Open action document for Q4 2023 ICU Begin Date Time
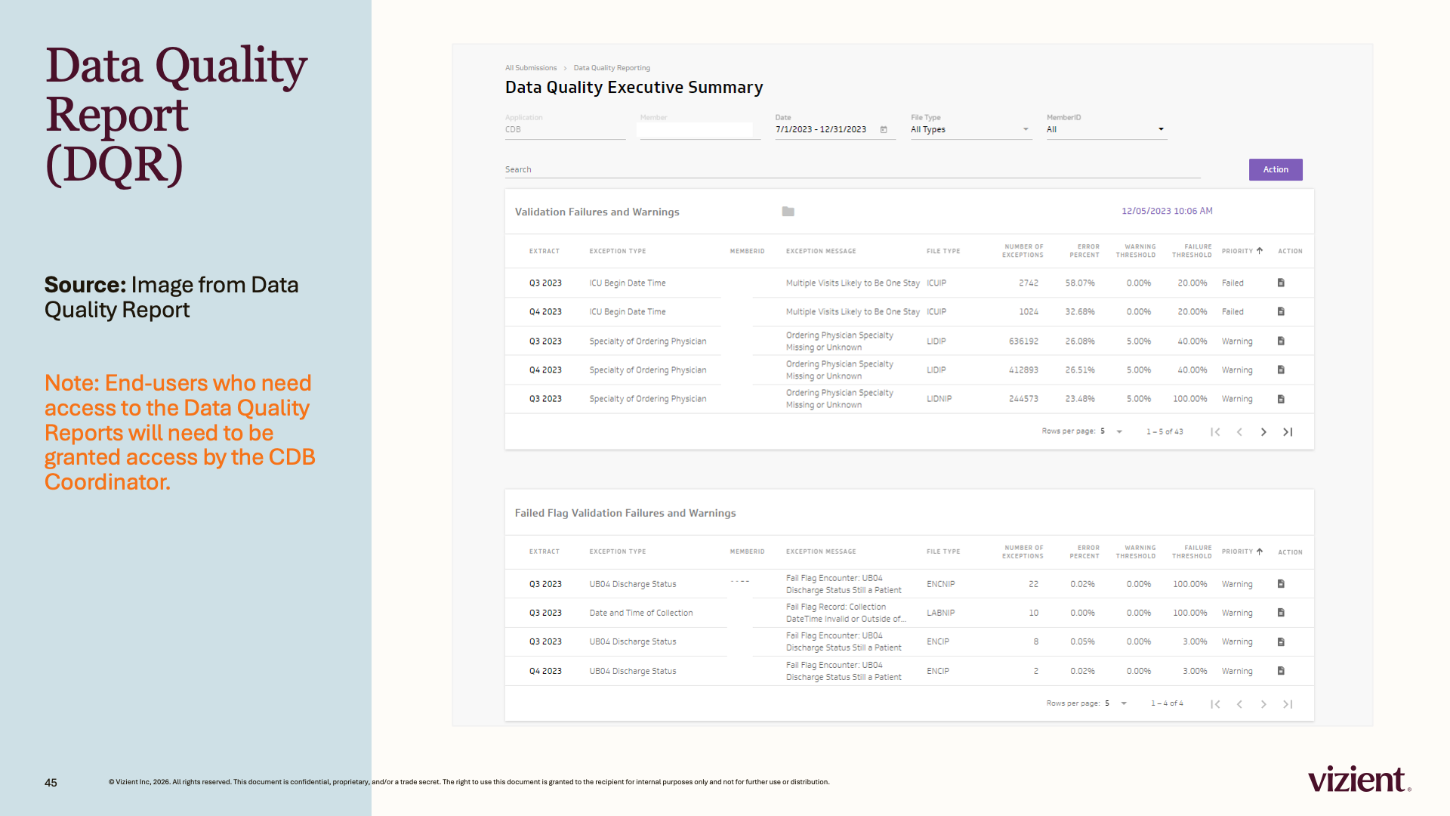Viewport: 1450px width, 816px height. pos(1281,311)
